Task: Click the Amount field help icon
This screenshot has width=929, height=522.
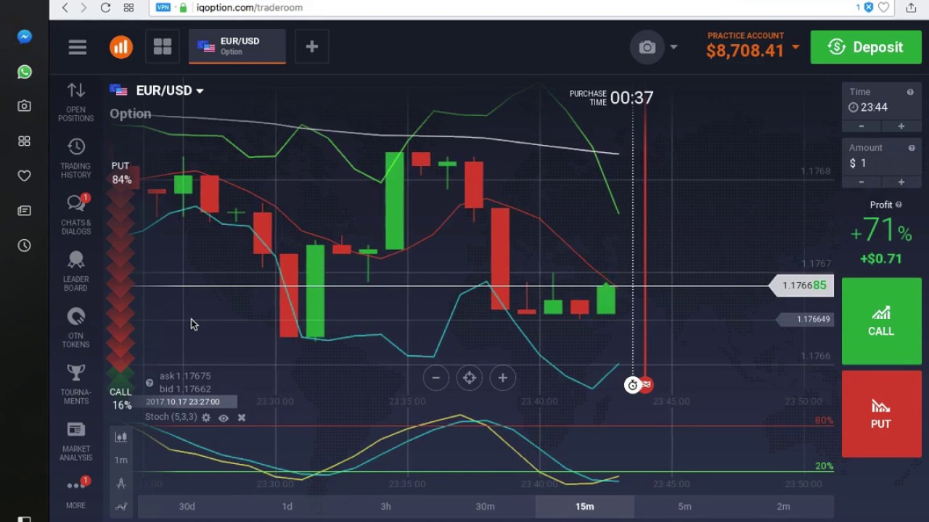Action: click(x=912, y=148)
